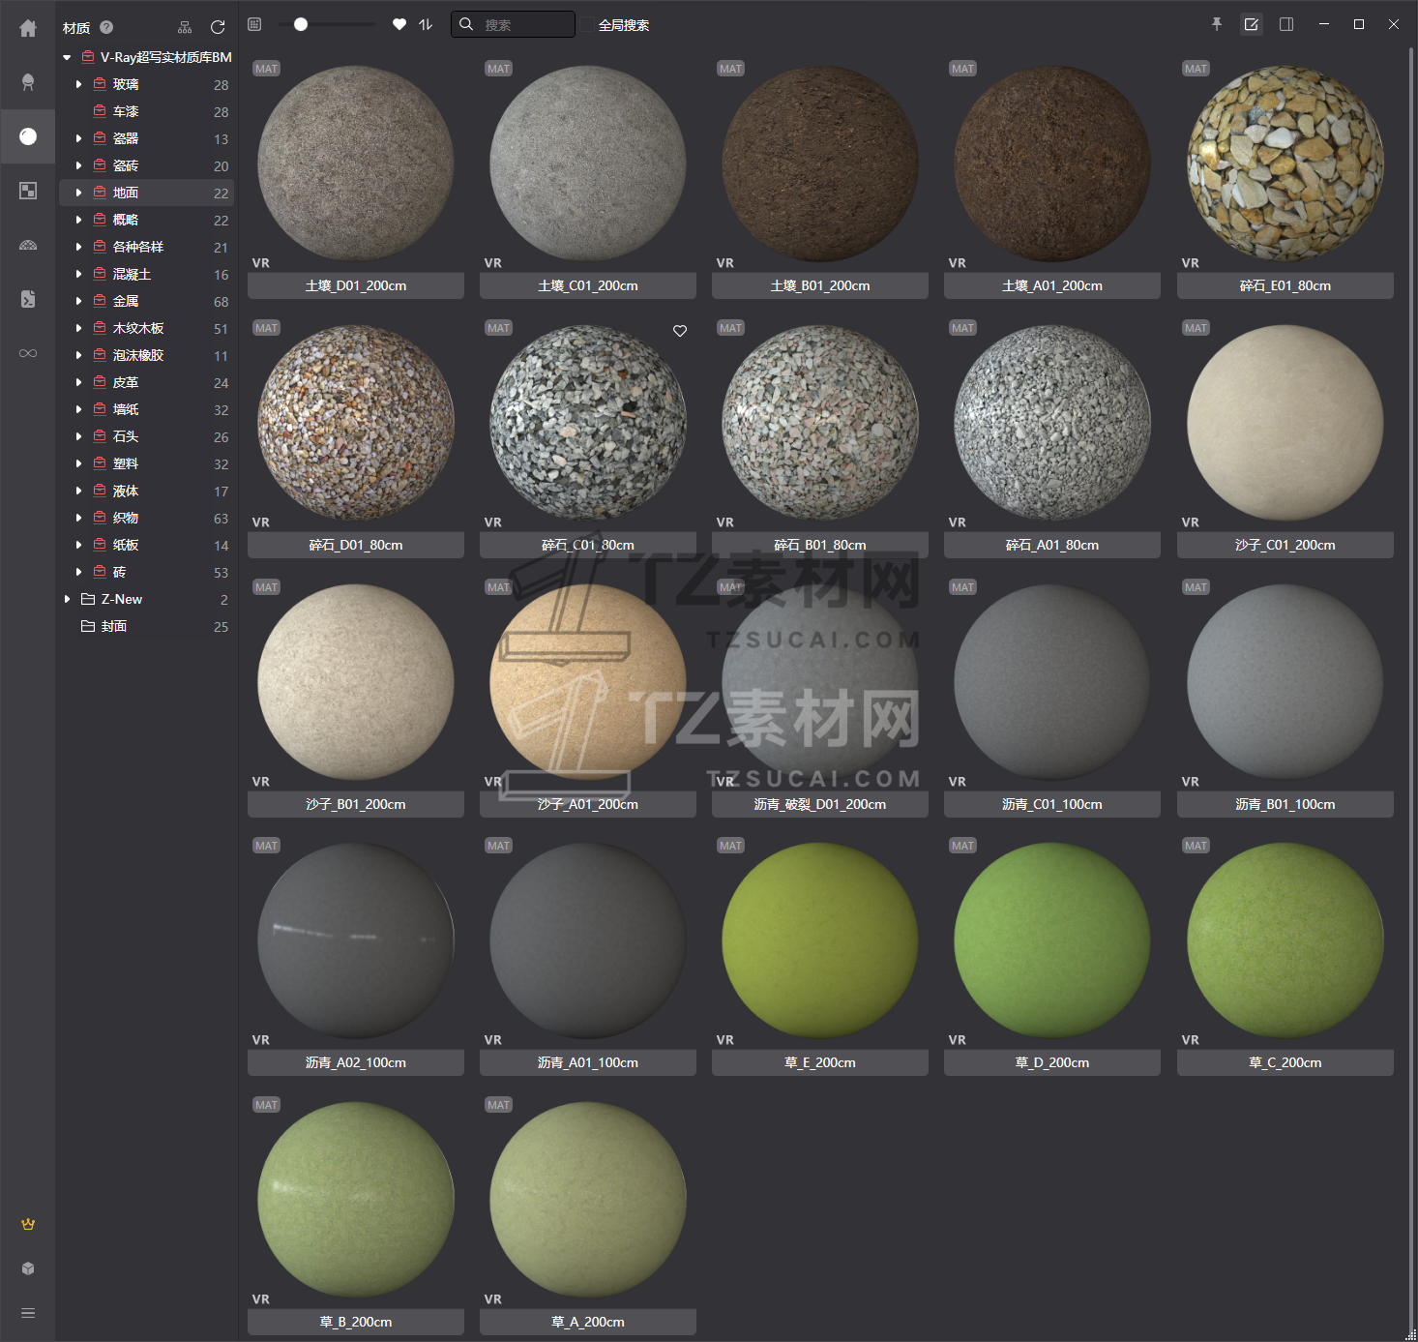Select the 碎石_D01_80cm sphere thumbnail

[356, 422]
